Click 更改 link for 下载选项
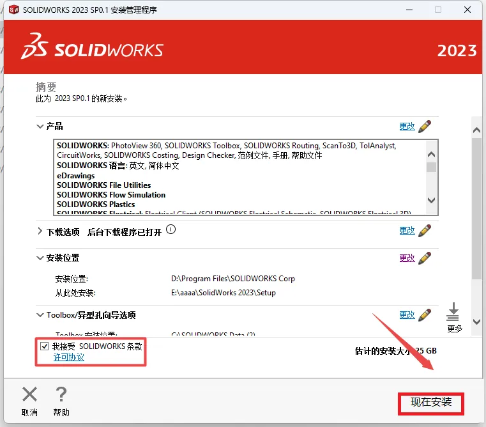Image resolution: width=486 pixels, height=427 pixels. coord(407,231)
